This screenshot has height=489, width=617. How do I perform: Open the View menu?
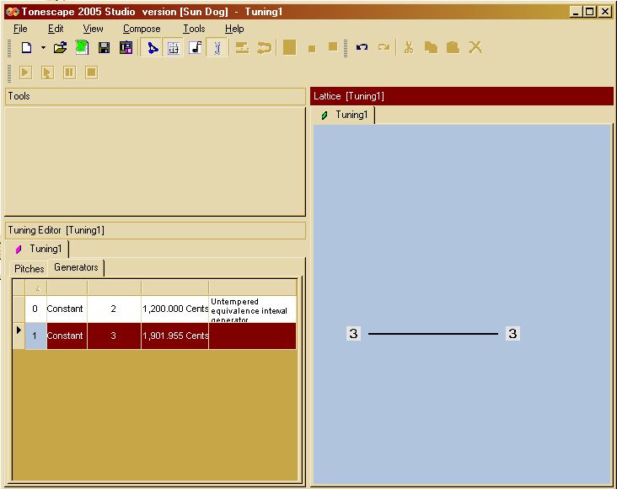click(93, 29)
